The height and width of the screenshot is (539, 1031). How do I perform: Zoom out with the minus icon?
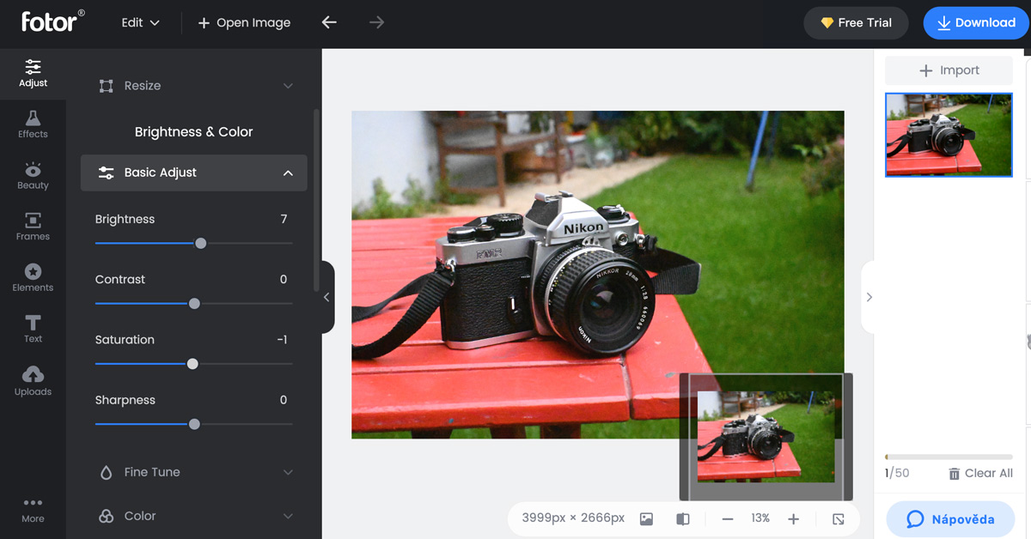pos(728,518)
